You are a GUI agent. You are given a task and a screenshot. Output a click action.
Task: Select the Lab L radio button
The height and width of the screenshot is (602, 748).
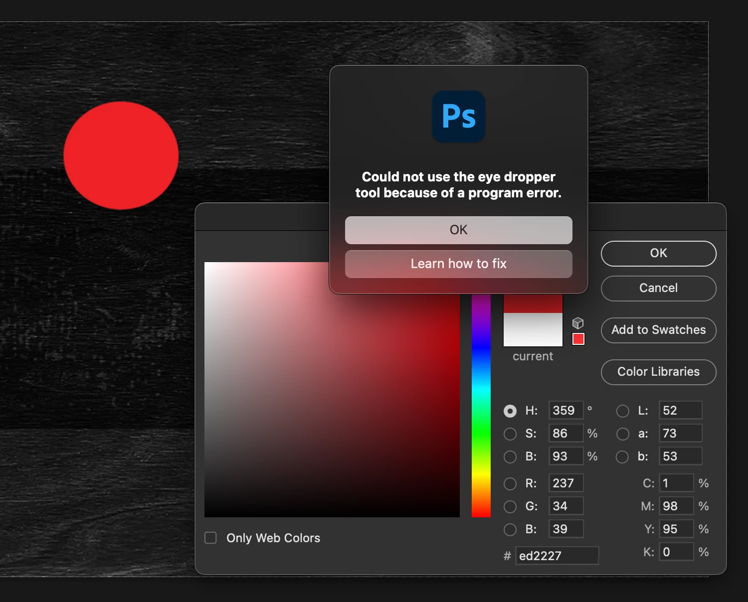coord(623,411)
